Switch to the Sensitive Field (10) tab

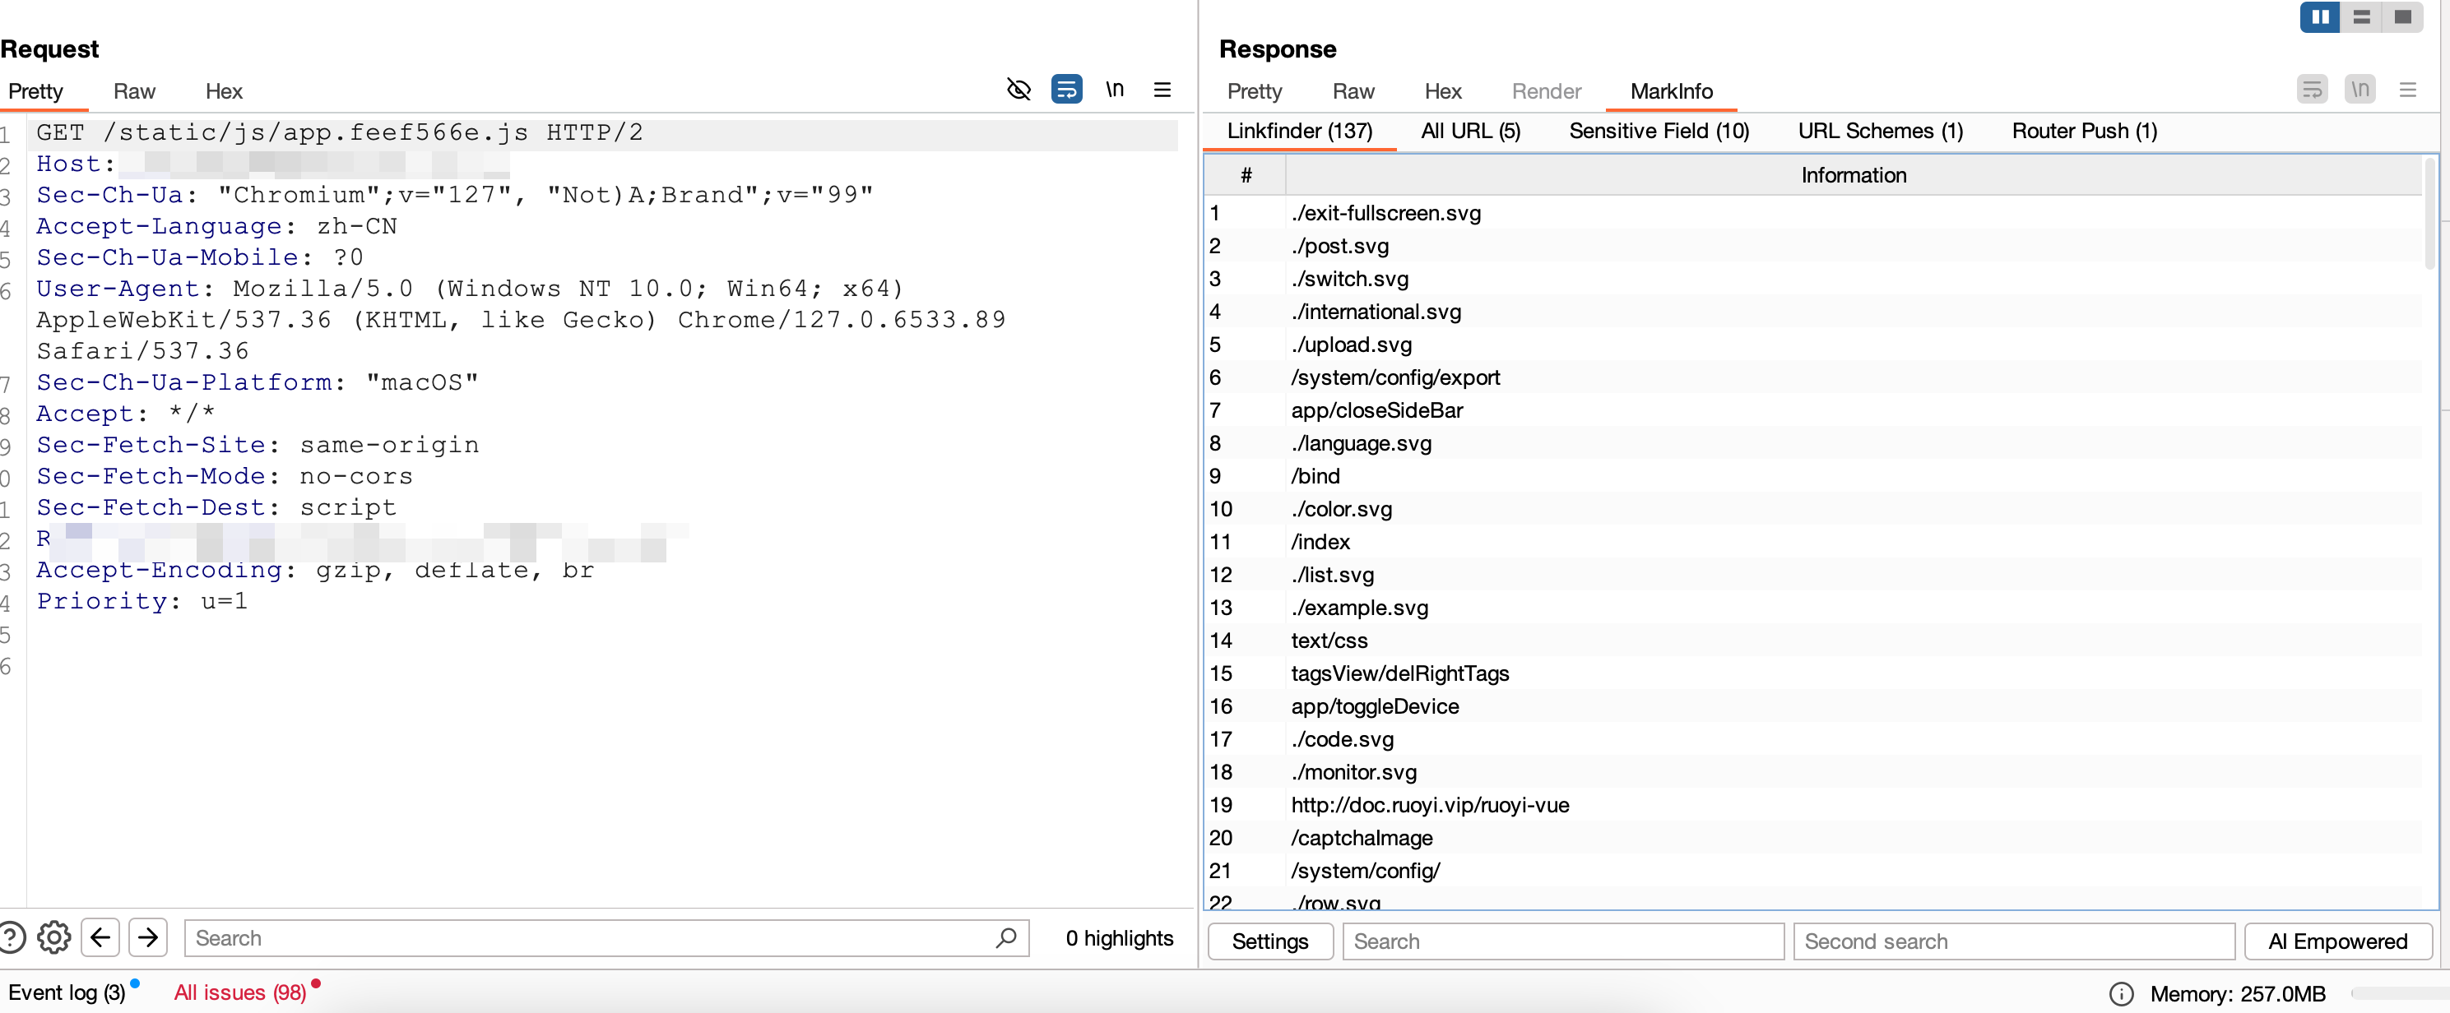click(1658, 131)
